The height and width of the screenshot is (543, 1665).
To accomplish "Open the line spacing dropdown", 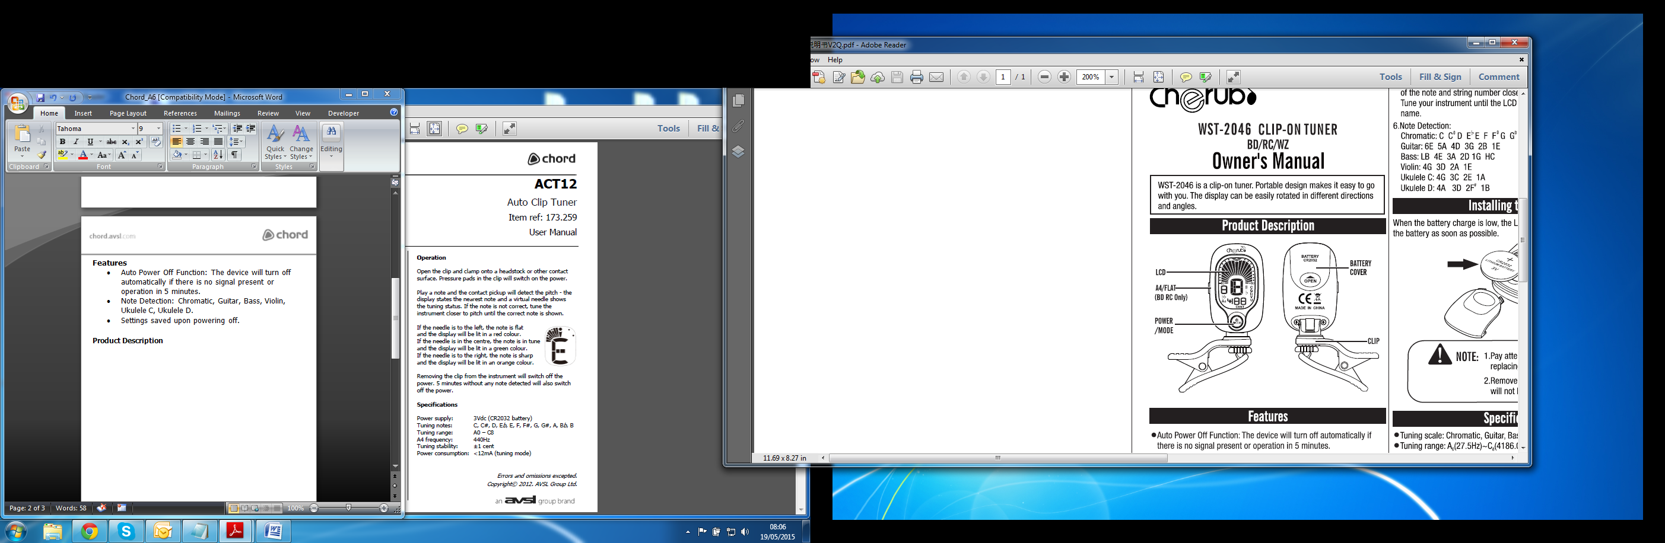I will coord(237,142).
